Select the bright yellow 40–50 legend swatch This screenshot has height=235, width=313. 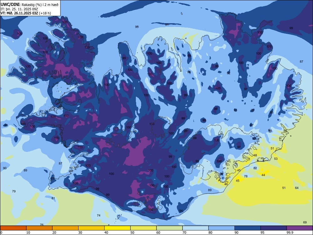(x=117, y=228)
